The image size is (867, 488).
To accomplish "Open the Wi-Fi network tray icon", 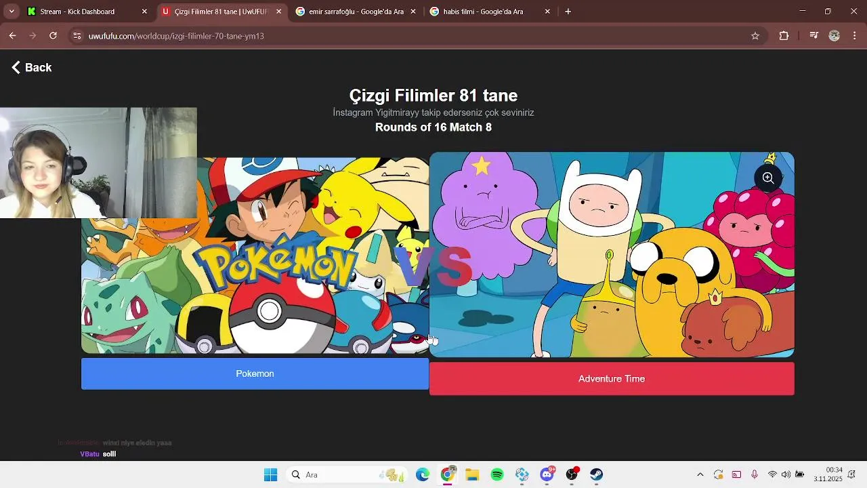I will tap(772, 474).
